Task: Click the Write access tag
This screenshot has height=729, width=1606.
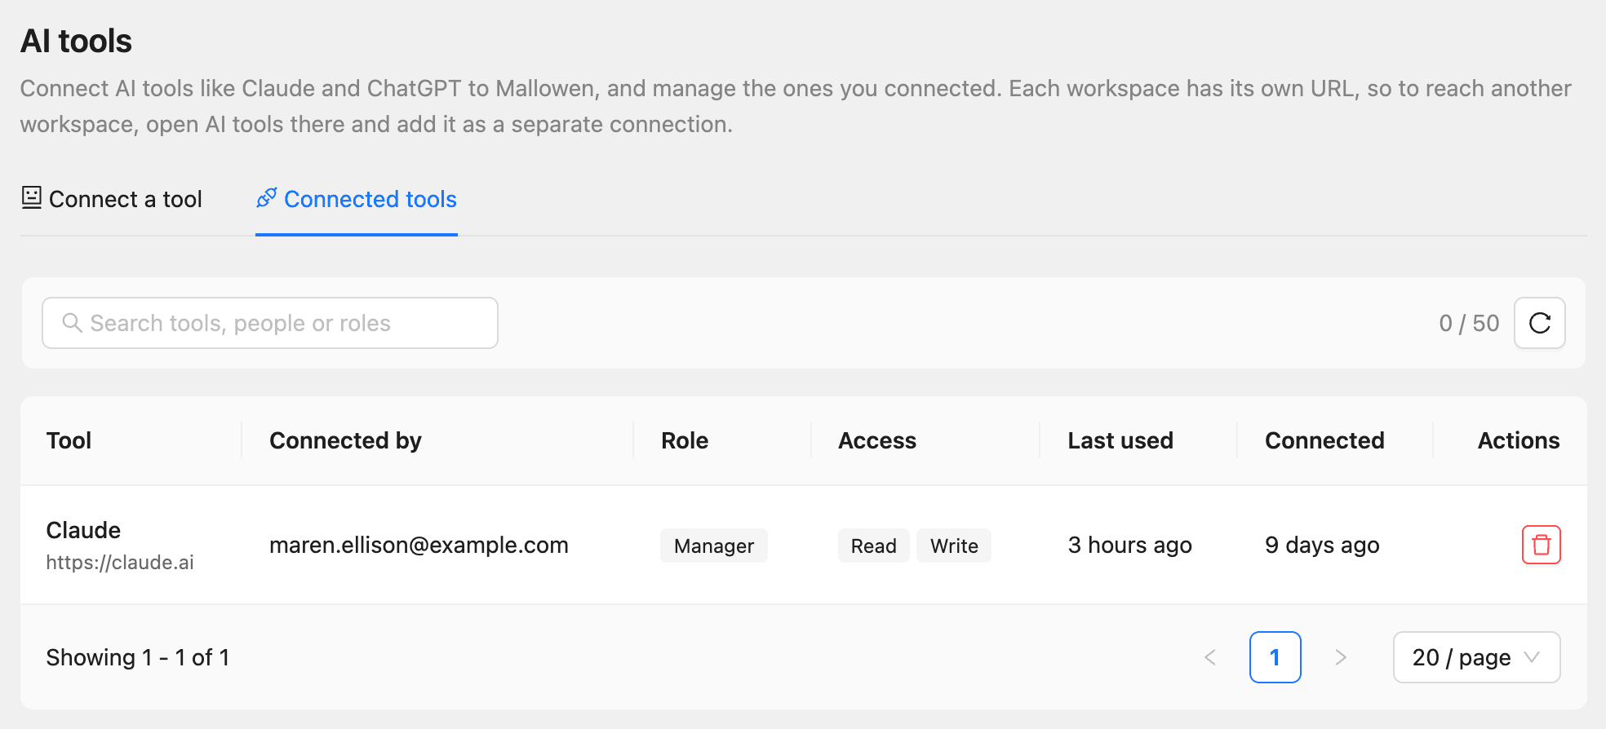Action: click(954, 546)
